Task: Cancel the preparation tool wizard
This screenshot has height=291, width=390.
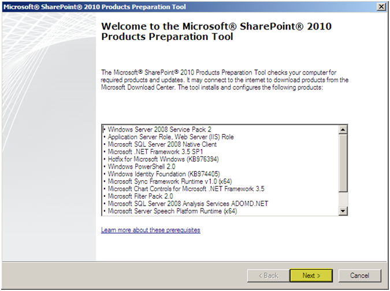Action: point(359,275)
